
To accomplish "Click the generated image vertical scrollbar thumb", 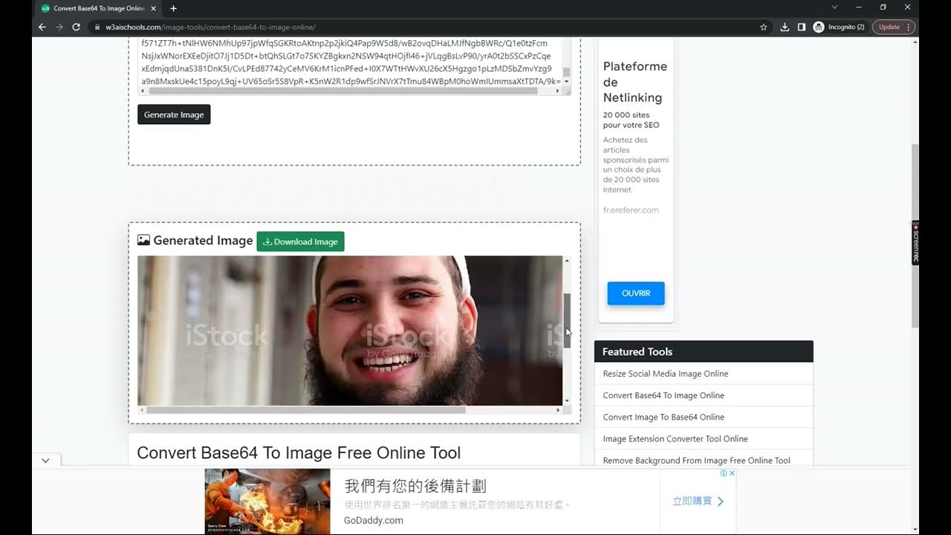I will click(567, 320).
